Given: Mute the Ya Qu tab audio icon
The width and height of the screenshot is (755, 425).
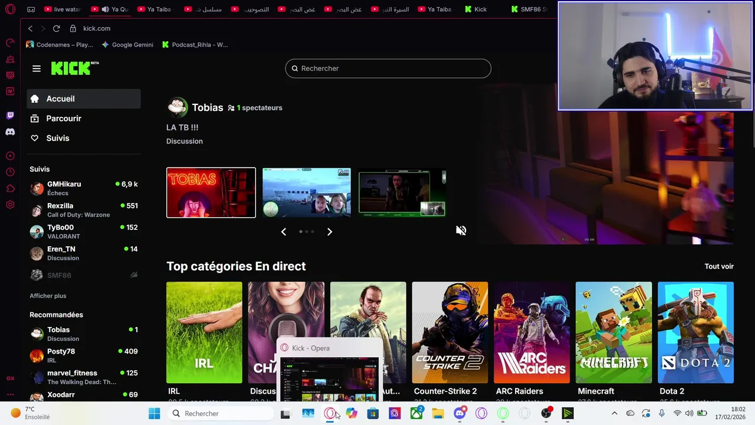Looking at the screenshot, I should (105, 9).
